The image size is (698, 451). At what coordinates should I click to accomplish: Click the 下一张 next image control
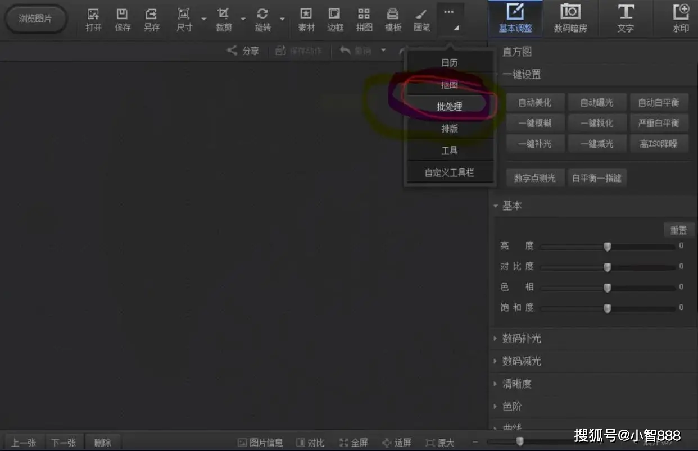pos(64,442)
